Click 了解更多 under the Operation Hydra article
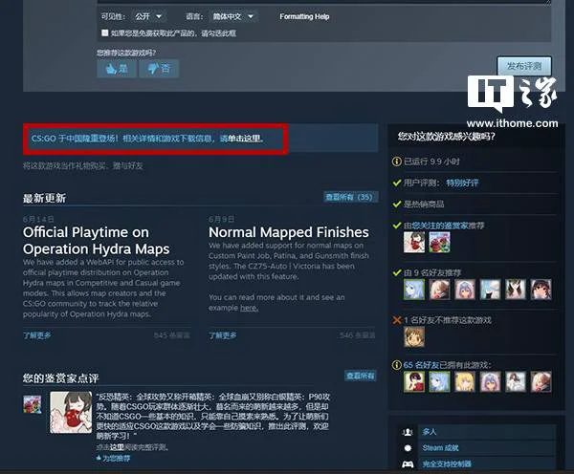Image resolution: width=574 pixels, height=474 pixels. point(37,335)
